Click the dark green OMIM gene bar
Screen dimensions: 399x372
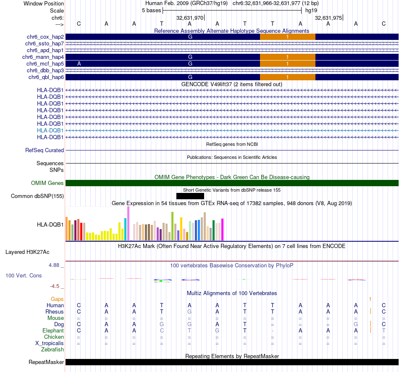[232, 183]
